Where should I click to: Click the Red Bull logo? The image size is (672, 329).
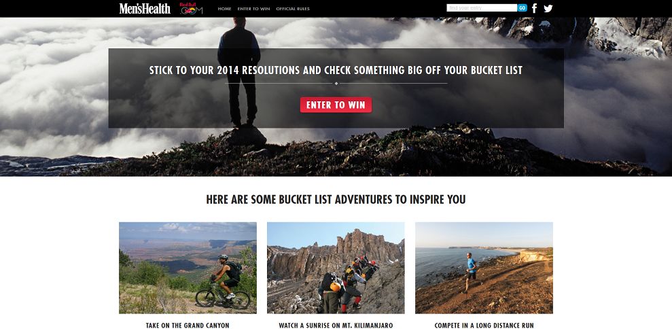(191, 8)
